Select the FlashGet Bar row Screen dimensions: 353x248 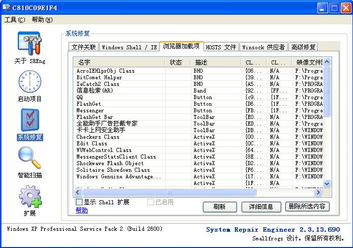(x=199, y=117)
